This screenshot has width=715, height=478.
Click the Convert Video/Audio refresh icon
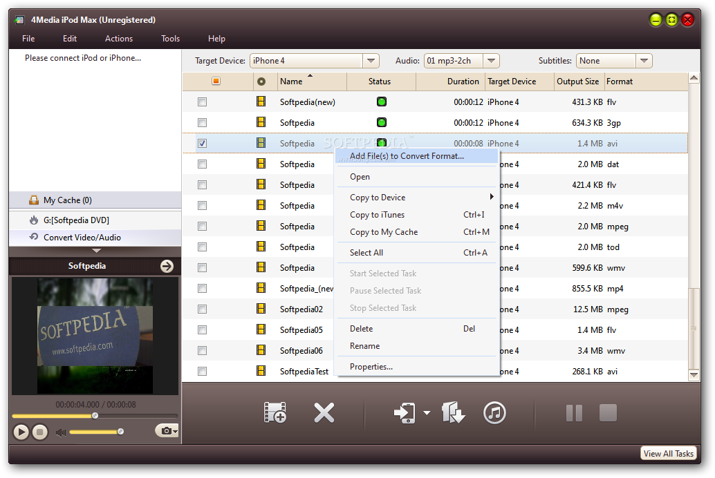(34, 237)
